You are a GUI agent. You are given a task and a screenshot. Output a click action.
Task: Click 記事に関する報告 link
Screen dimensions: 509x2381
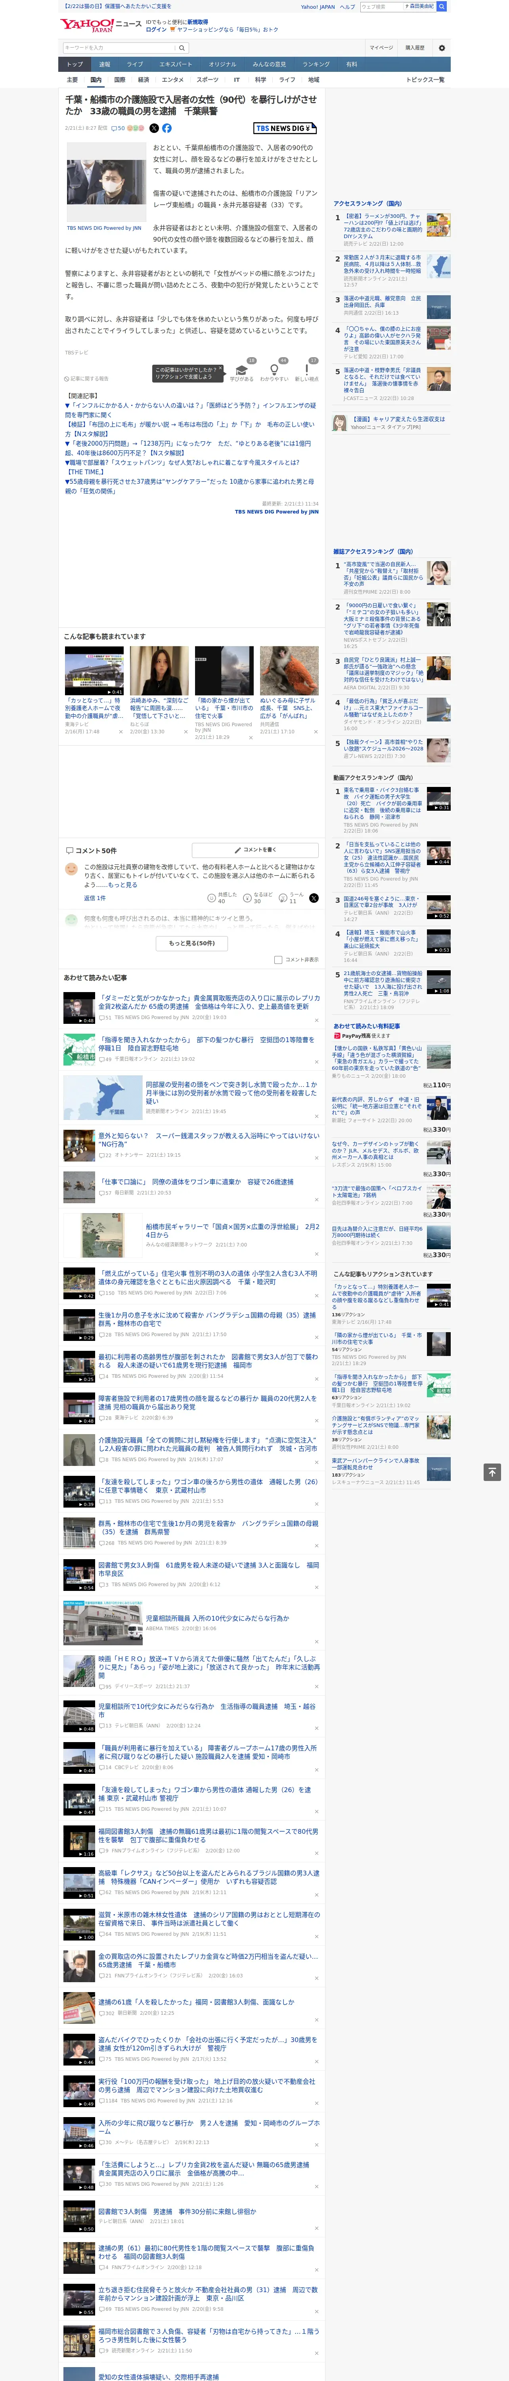[x=87, y=379]
